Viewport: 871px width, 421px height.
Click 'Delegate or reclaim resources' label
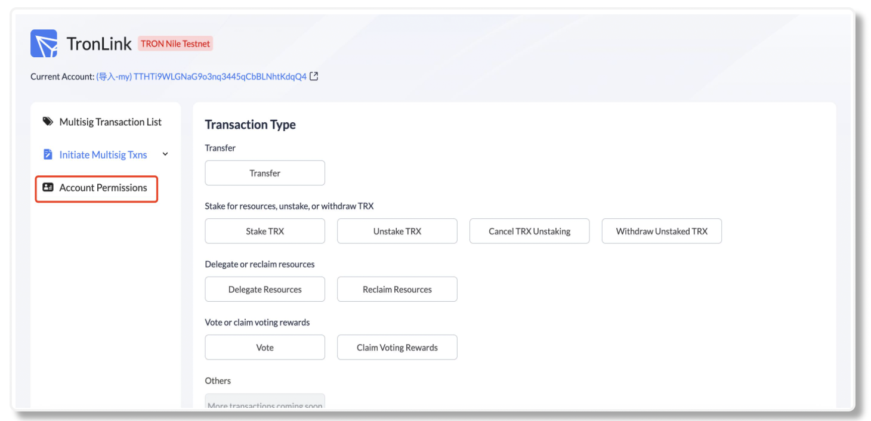click(x=260, y=264)
